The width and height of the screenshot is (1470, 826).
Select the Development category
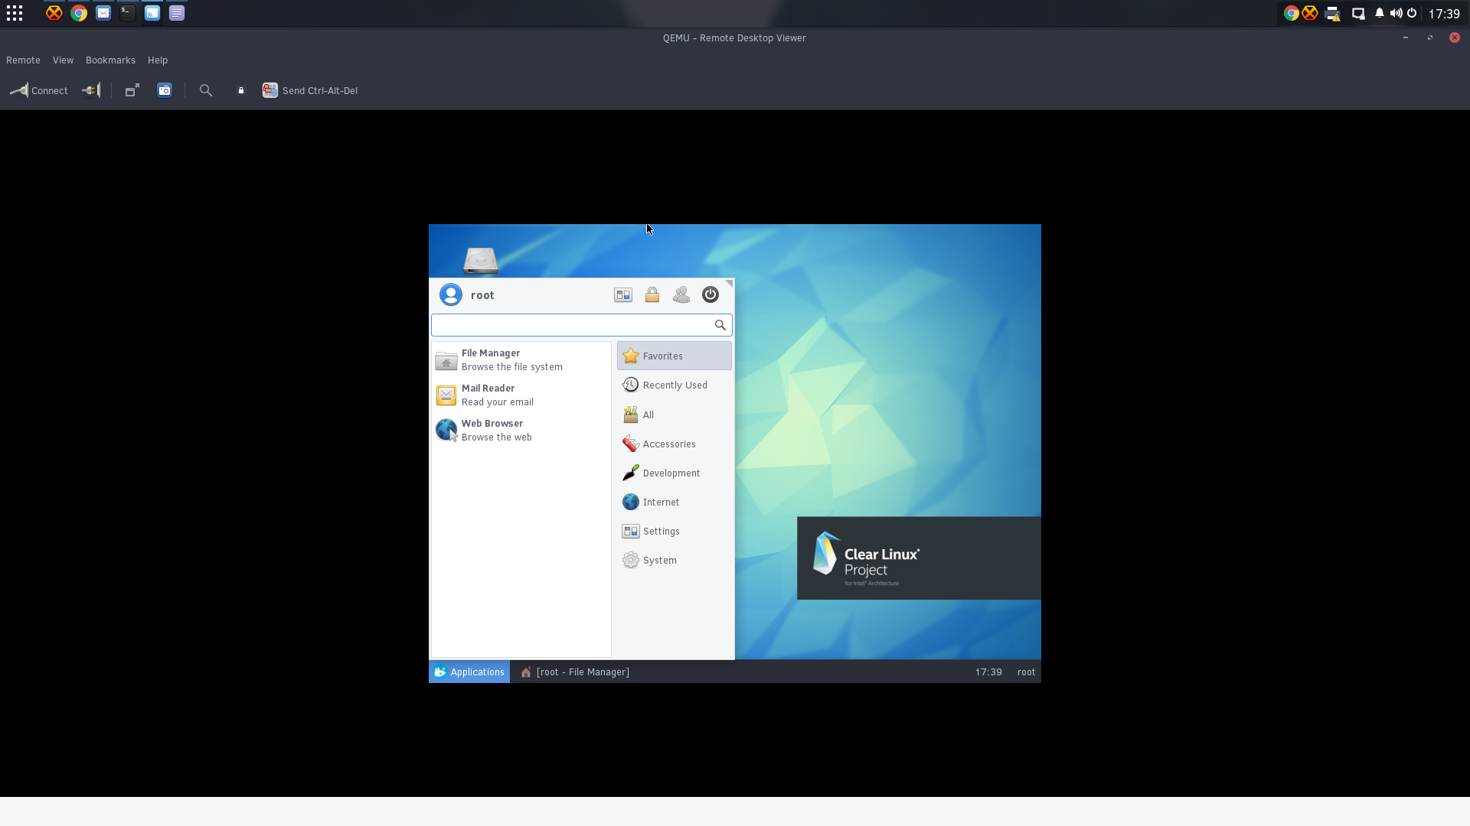pos(675,473)
